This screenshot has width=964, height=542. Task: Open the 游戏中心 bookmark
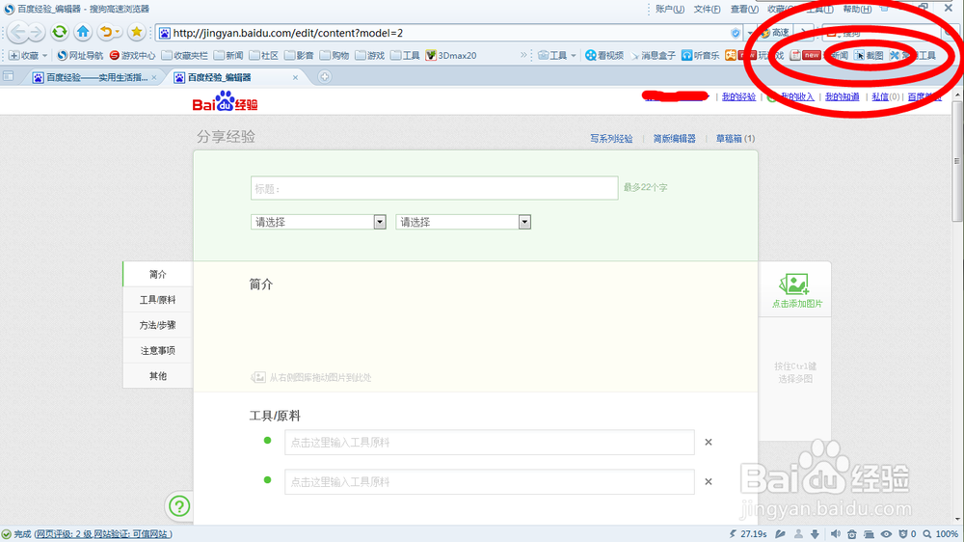pyautogui.click(x=132, y=55)
